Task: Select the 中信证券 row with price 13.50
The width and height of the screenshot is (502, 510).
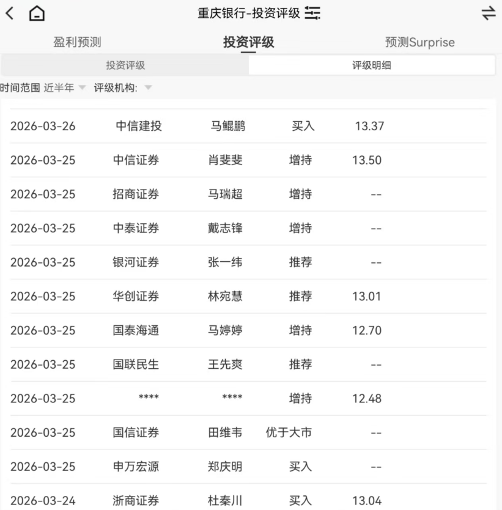Action: [x=251, y=160]
